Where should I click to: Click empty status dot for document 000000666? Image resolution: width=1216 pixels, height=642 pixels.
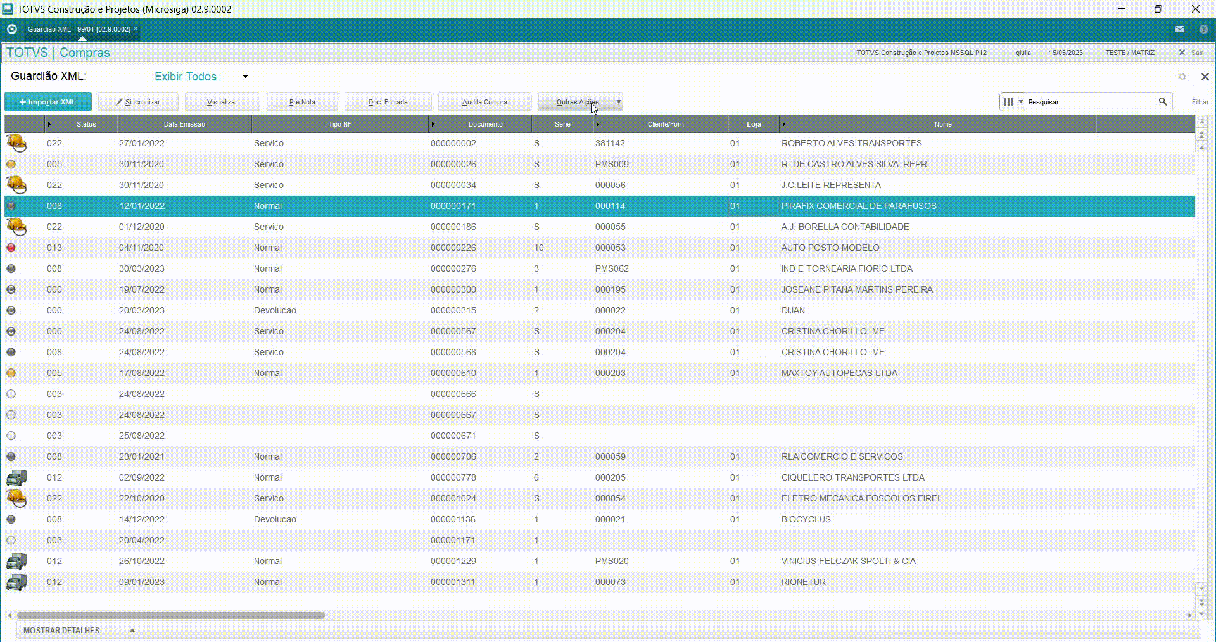(11, 394)
